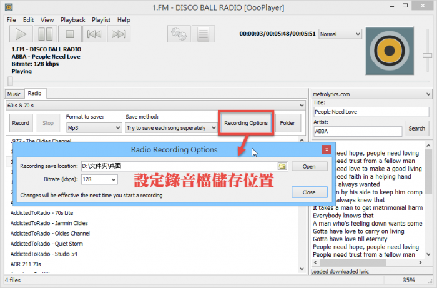437x288 pixels.
Task: Click the Loaded downloaded lyric status text
Action: [x=340, y=271]
